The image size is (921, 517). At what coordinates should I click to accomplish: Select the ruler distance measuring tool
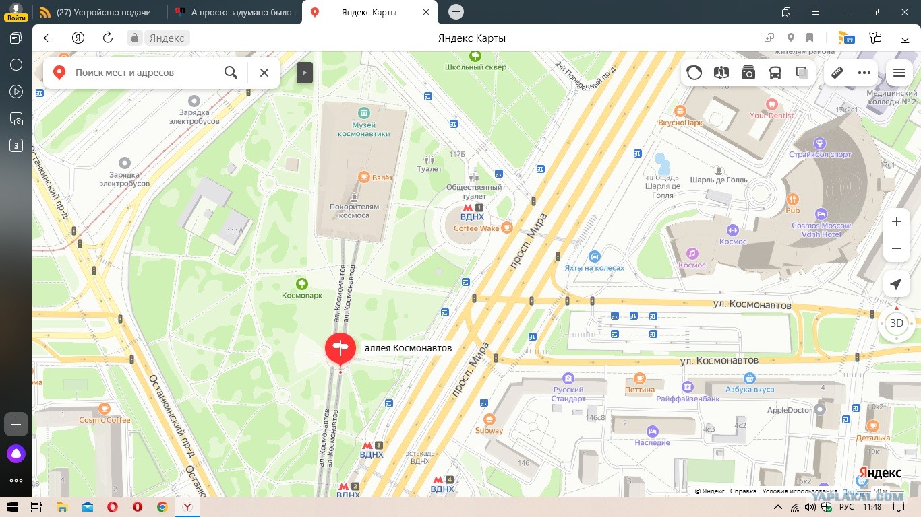837,73
